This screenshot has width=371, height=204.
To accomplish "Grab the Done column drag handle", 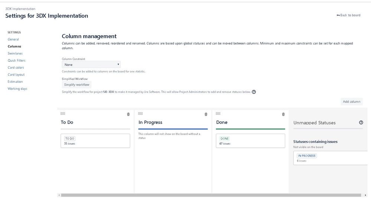I will coord(218,113).
